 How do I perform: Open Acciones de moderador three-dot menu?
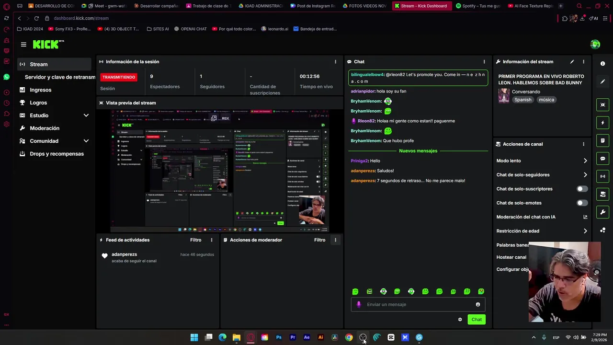(335, 240)
